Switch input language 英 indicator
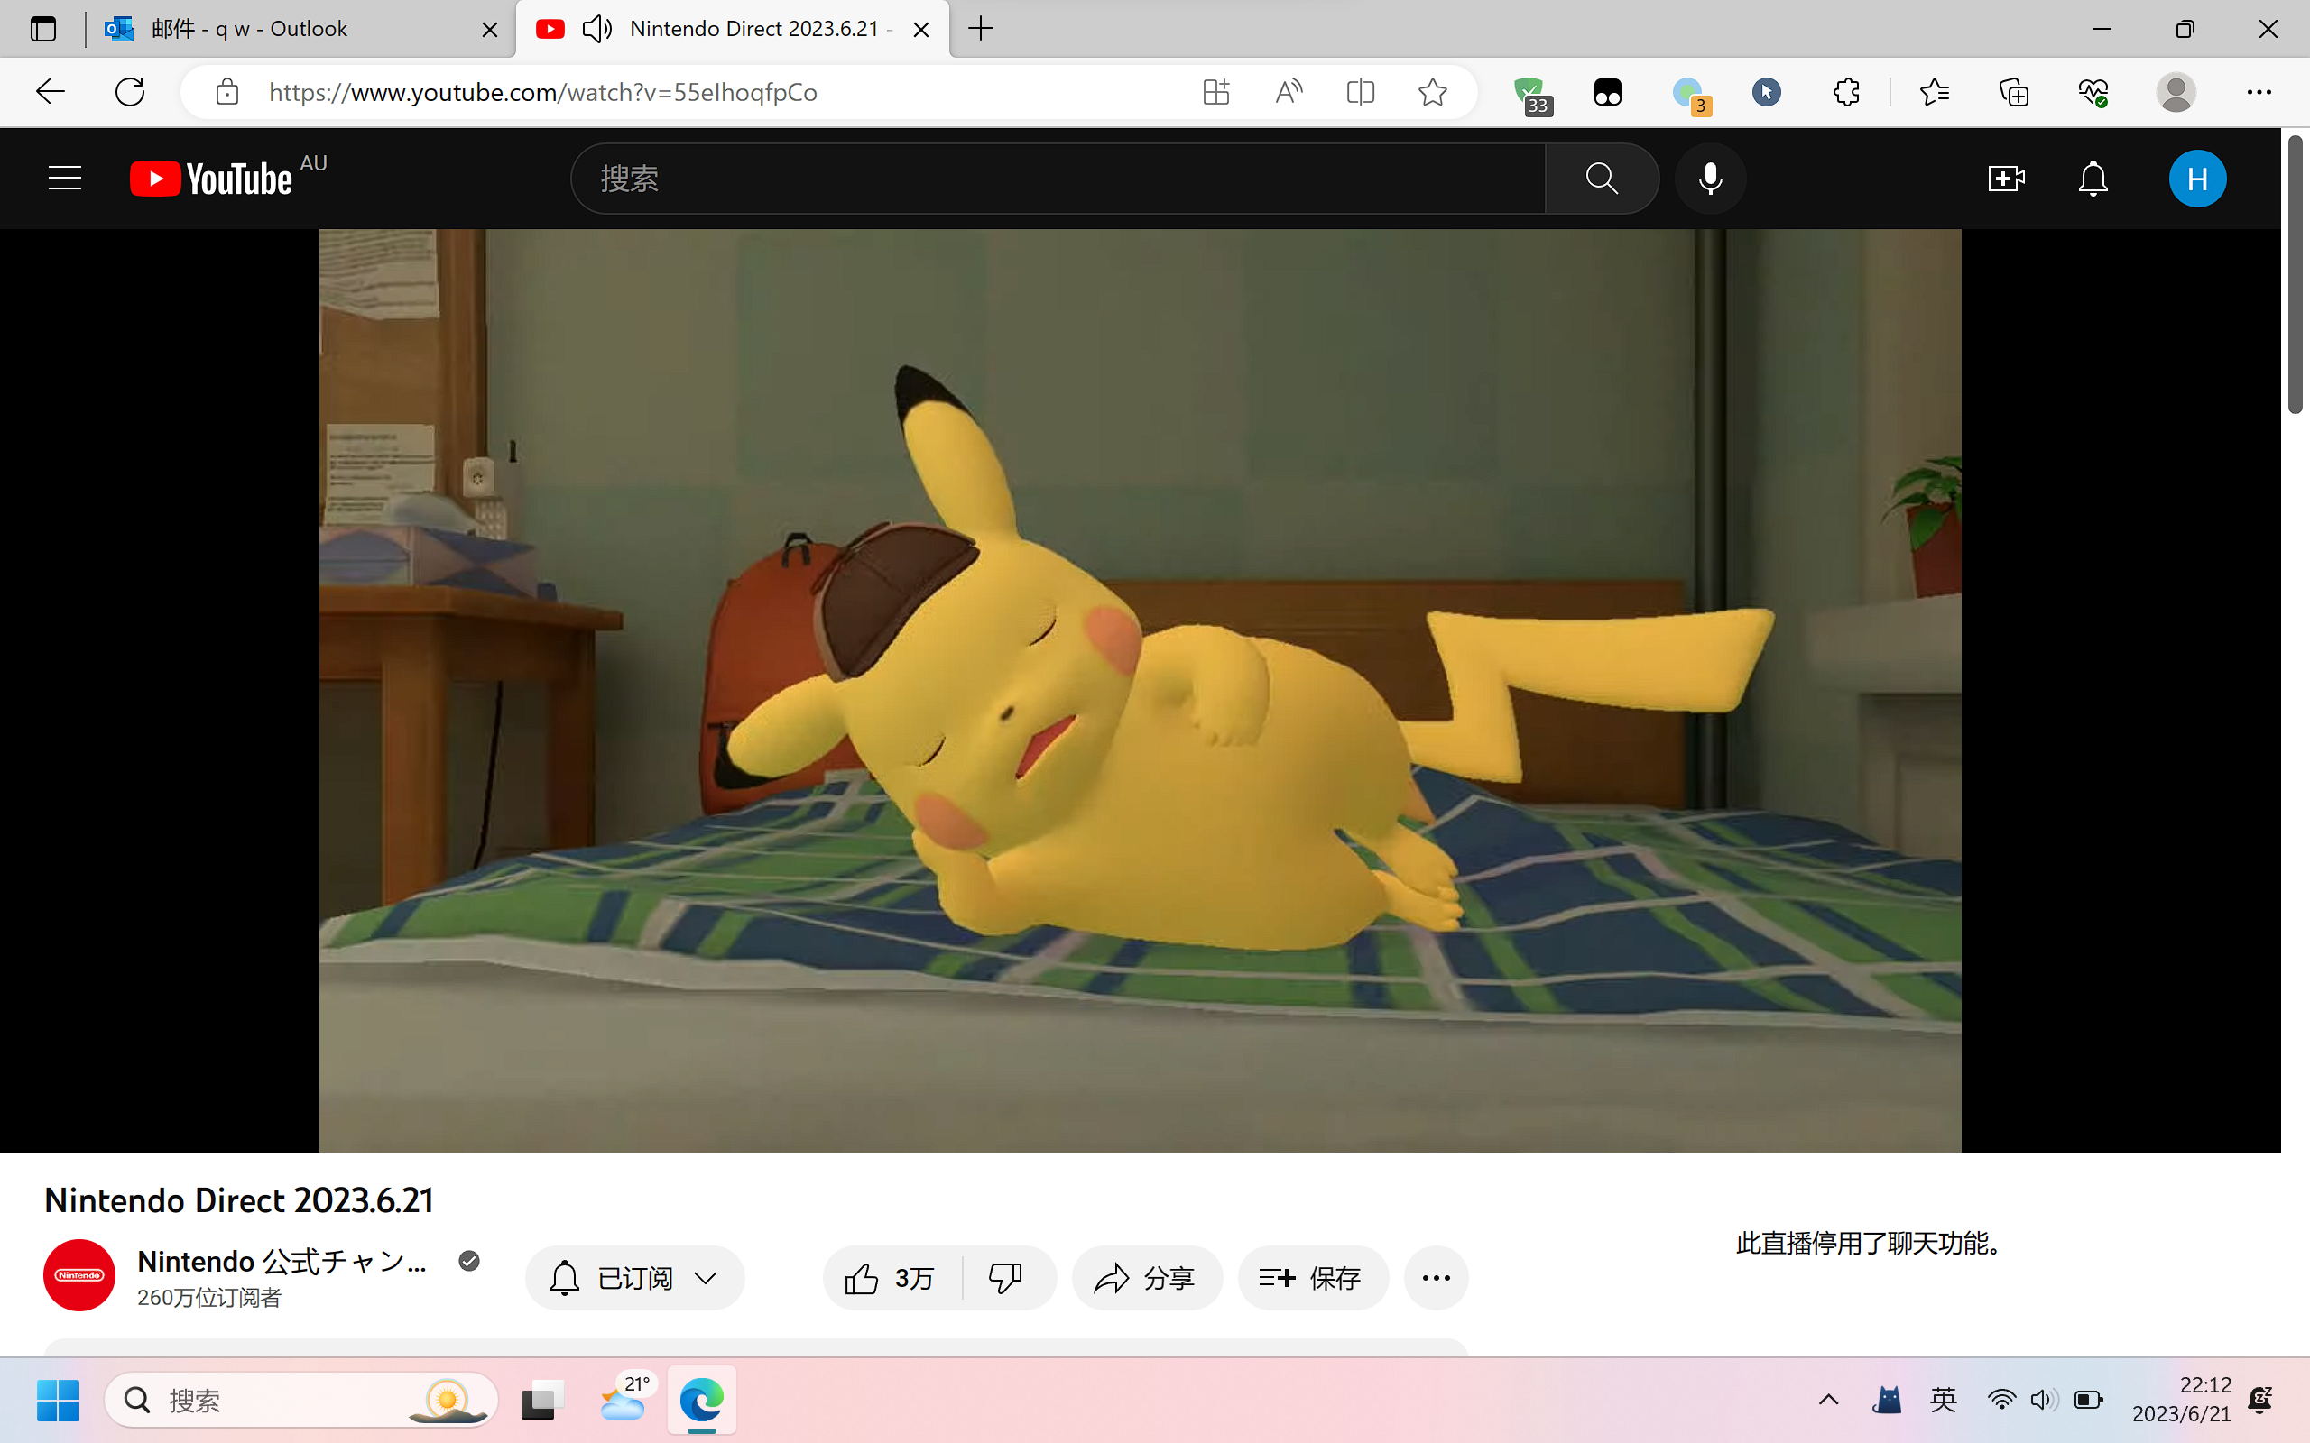Image resolution: width=2310 pixels, height=1443 pixels. [1944, 1400]
